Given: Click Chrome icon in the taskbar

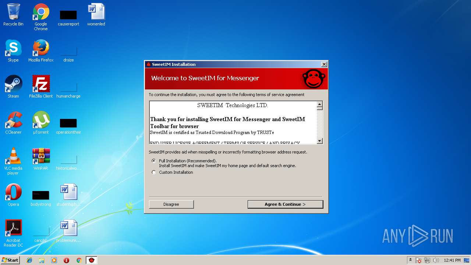Looking at the screenshot, I should [x=79, y=260].
